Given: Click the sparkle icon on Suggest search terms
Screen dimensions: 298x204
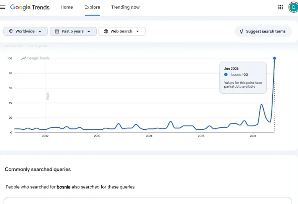Looking at the screenshot, I should click(241, 32).
